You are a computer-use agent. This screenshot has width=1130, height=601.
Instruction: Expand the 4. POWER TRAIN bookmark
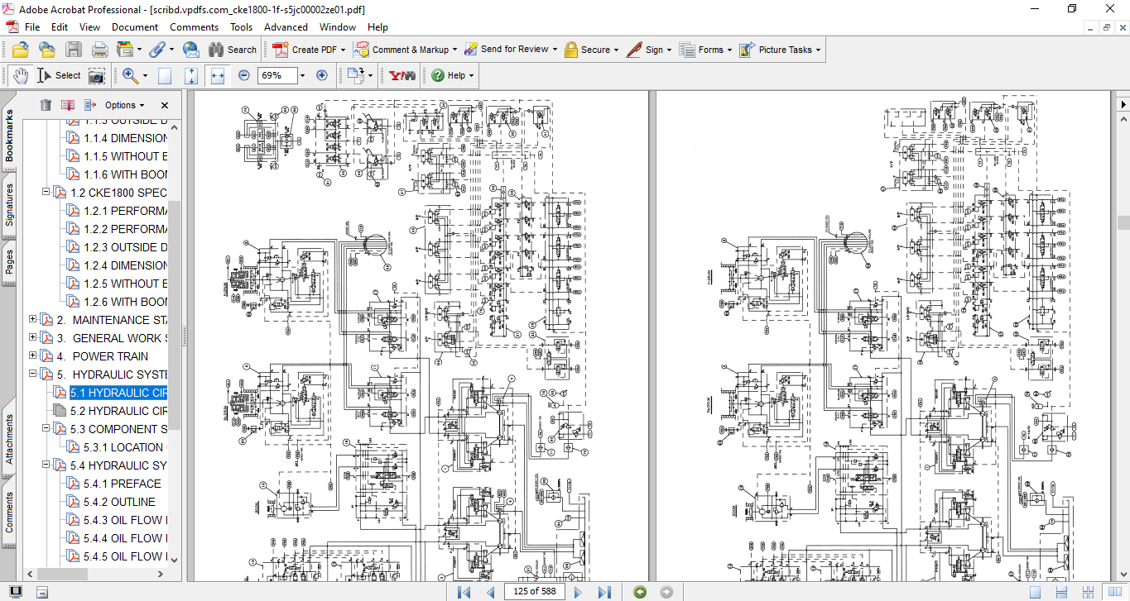pyautogui.click(x=33, y=356)
